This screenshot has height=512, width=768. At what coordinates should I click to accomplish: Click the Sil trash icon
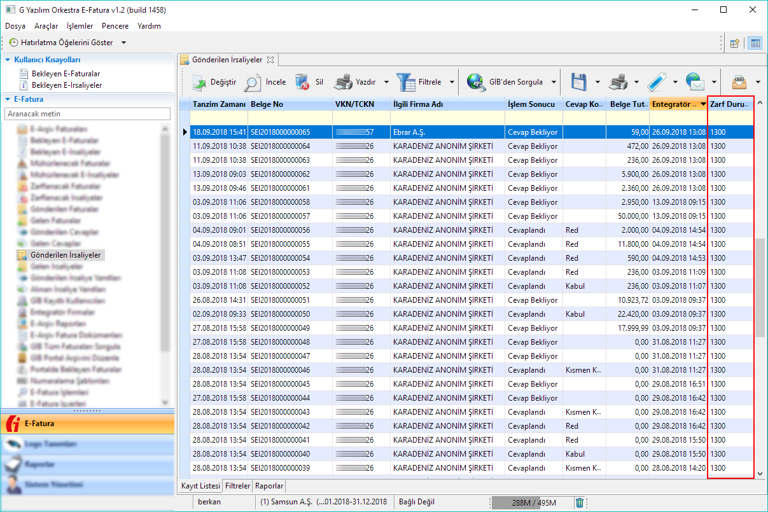click(302, 82)
